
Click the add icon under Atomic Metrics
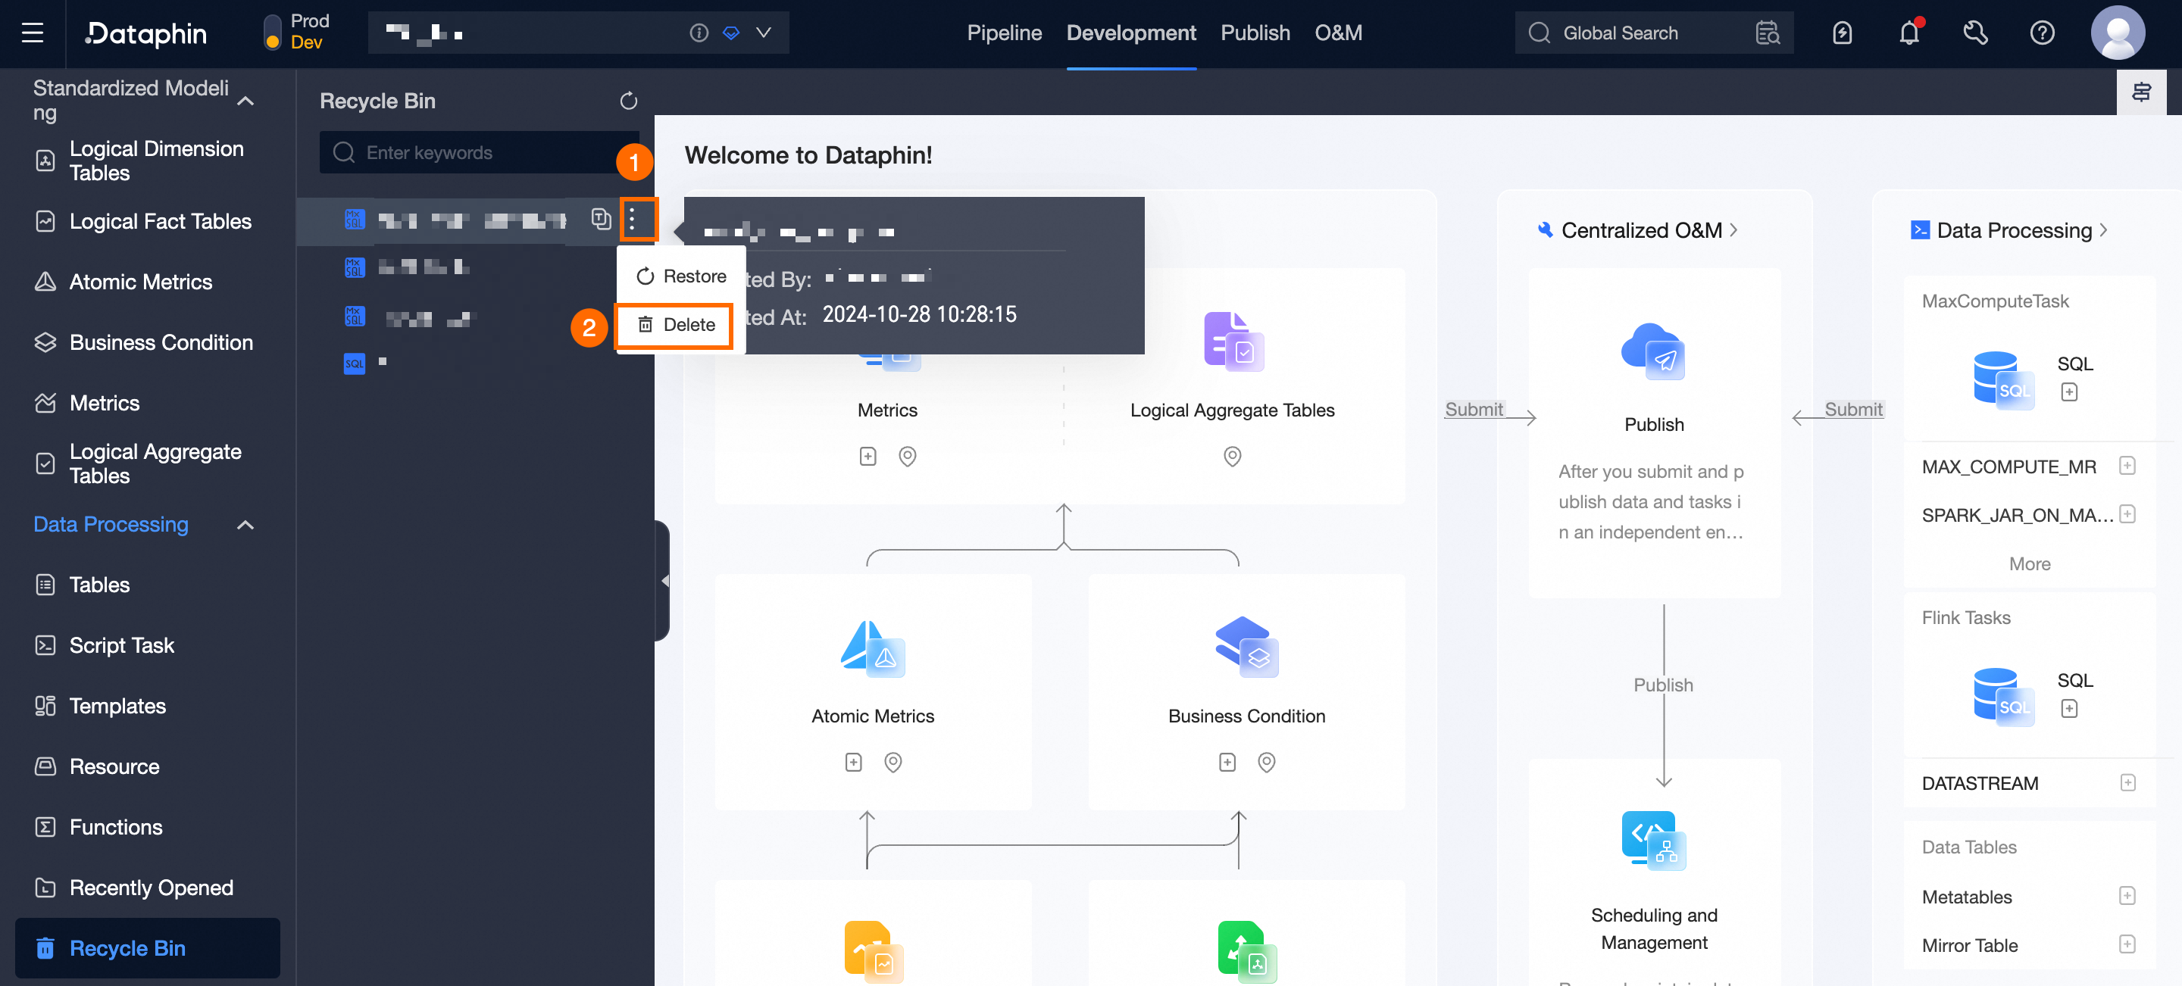[853, 762]
